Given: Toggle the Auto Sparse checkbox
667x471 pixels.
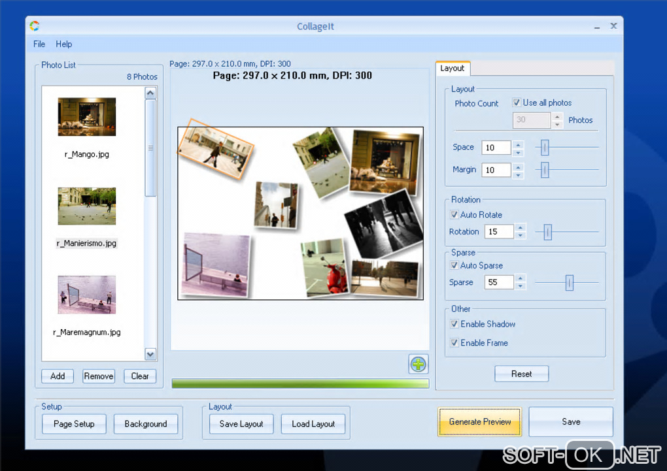Looking at the screenshot, I should coord(454,265).
